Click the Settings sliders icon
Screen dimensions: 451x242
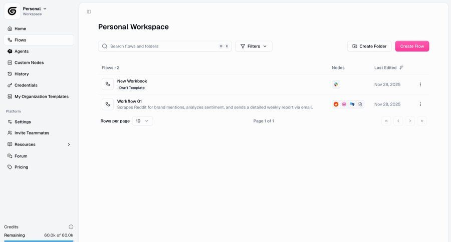pos(10,121)
